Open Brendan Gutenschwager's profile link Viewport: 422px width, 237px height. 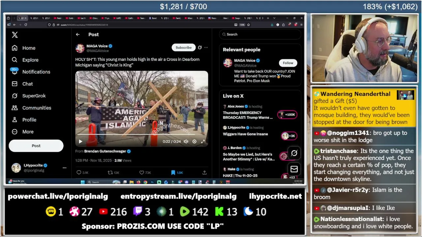(105, 151)
